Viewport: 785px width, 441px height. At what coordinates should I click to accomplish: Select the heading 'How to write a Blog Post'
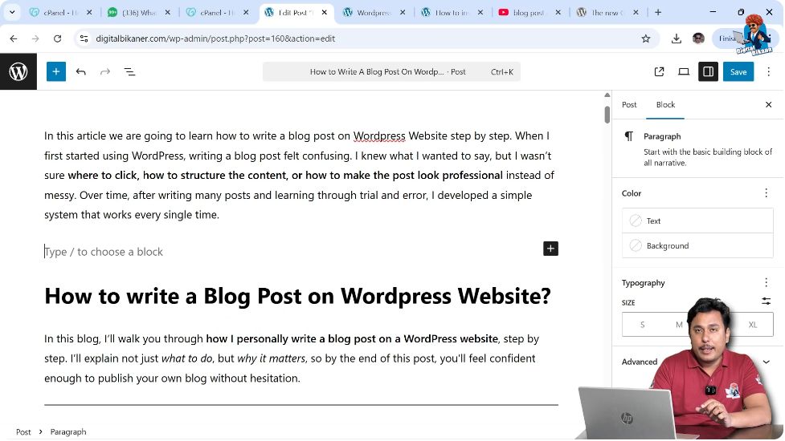297,296
